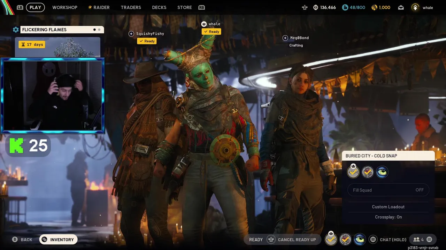Switch to the PLAY tab
446x250 pixels.
coord(35,7)
